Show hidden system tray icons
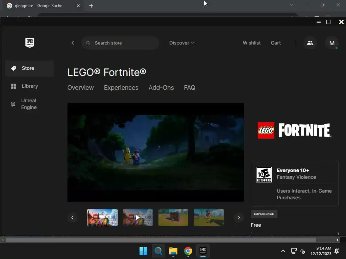 [283, 251]
